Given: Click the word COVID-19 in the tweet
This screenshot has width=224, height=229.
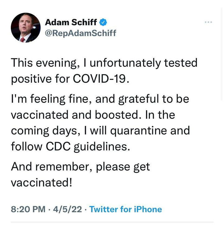Looking at the screenshot, I should click(101, 79).
